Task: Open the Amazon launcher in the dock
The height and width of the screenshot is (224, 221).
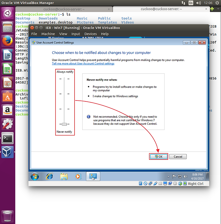Action: pos(7,110)
